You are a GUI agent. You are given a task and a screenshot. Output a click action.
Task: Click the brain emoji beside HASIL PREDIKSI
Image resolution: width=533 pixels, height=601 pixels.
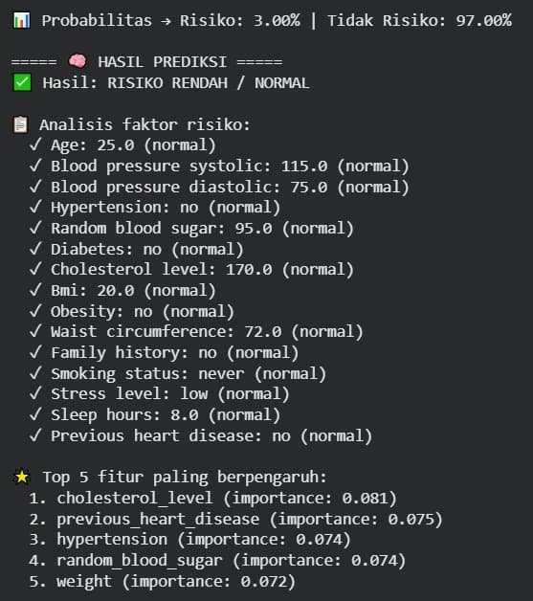point(78,61)
